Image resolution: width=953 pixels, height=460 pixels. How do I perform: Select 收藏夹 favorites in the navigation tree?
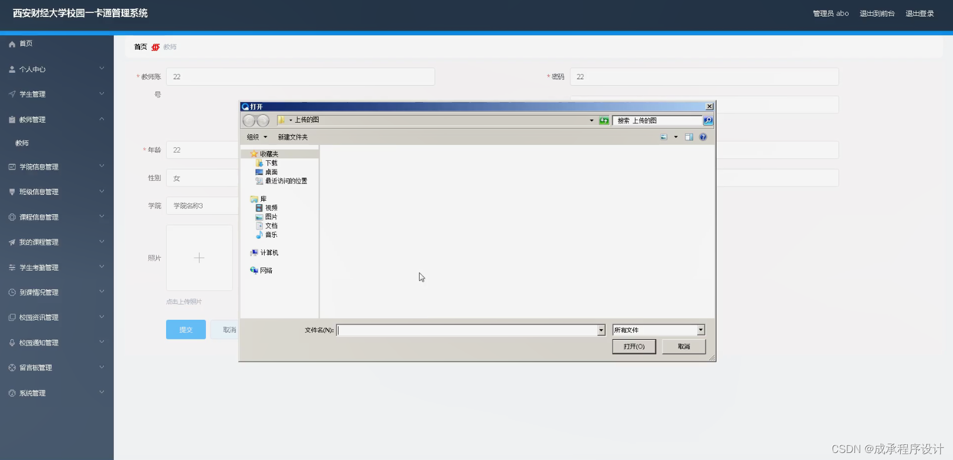[269, 154]
